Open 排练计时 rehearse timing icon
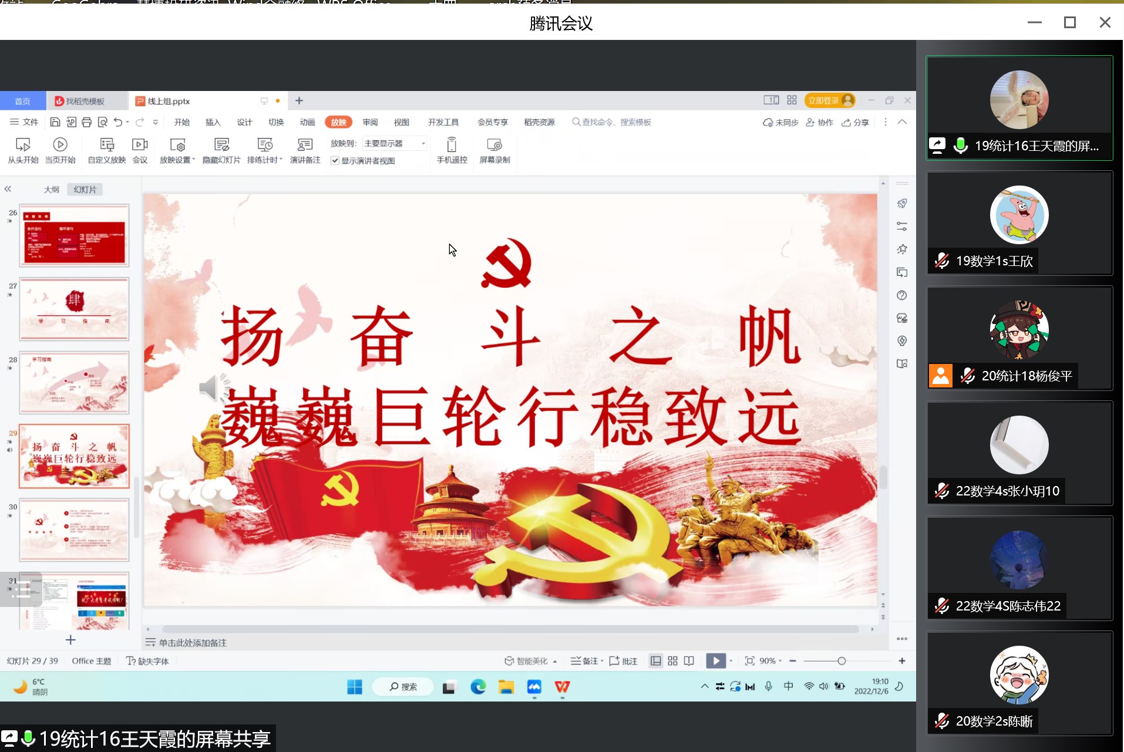The width and height of the screenshot is (1124, 752). point(265,144)
